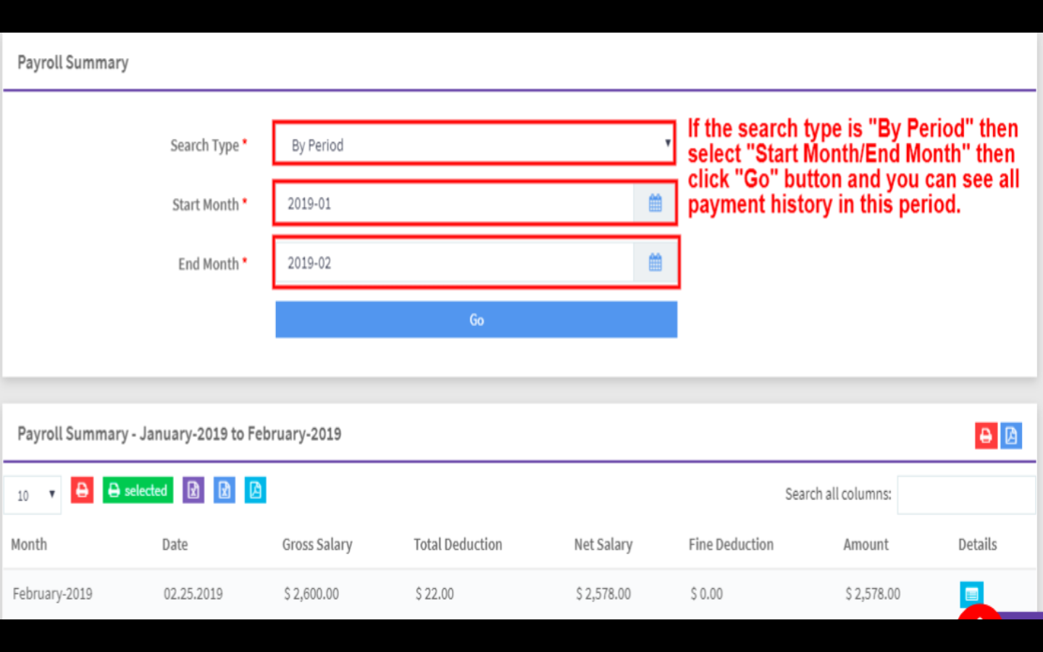Click the green print selected button
Screen dimensions: 1043x652
tap(138, 490)
